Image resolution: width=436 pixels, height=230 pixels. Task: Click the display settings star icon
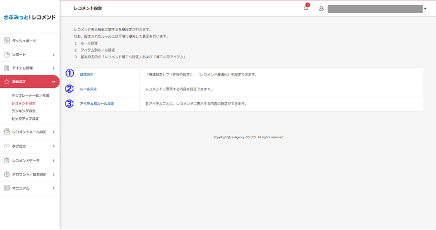(x=7, y=82)
